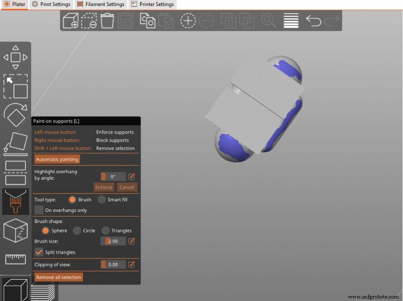This screenshot has height=301, width=403.
Task: Adjust the Clipping of view slider
Action: pyautogui.click(x=113, y=265)
